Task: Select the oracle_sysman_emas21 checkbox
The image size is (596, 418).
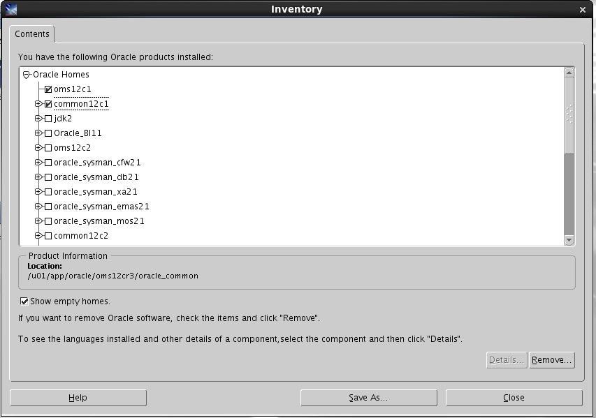Action: pyautogui.click(x=48, y=207)
